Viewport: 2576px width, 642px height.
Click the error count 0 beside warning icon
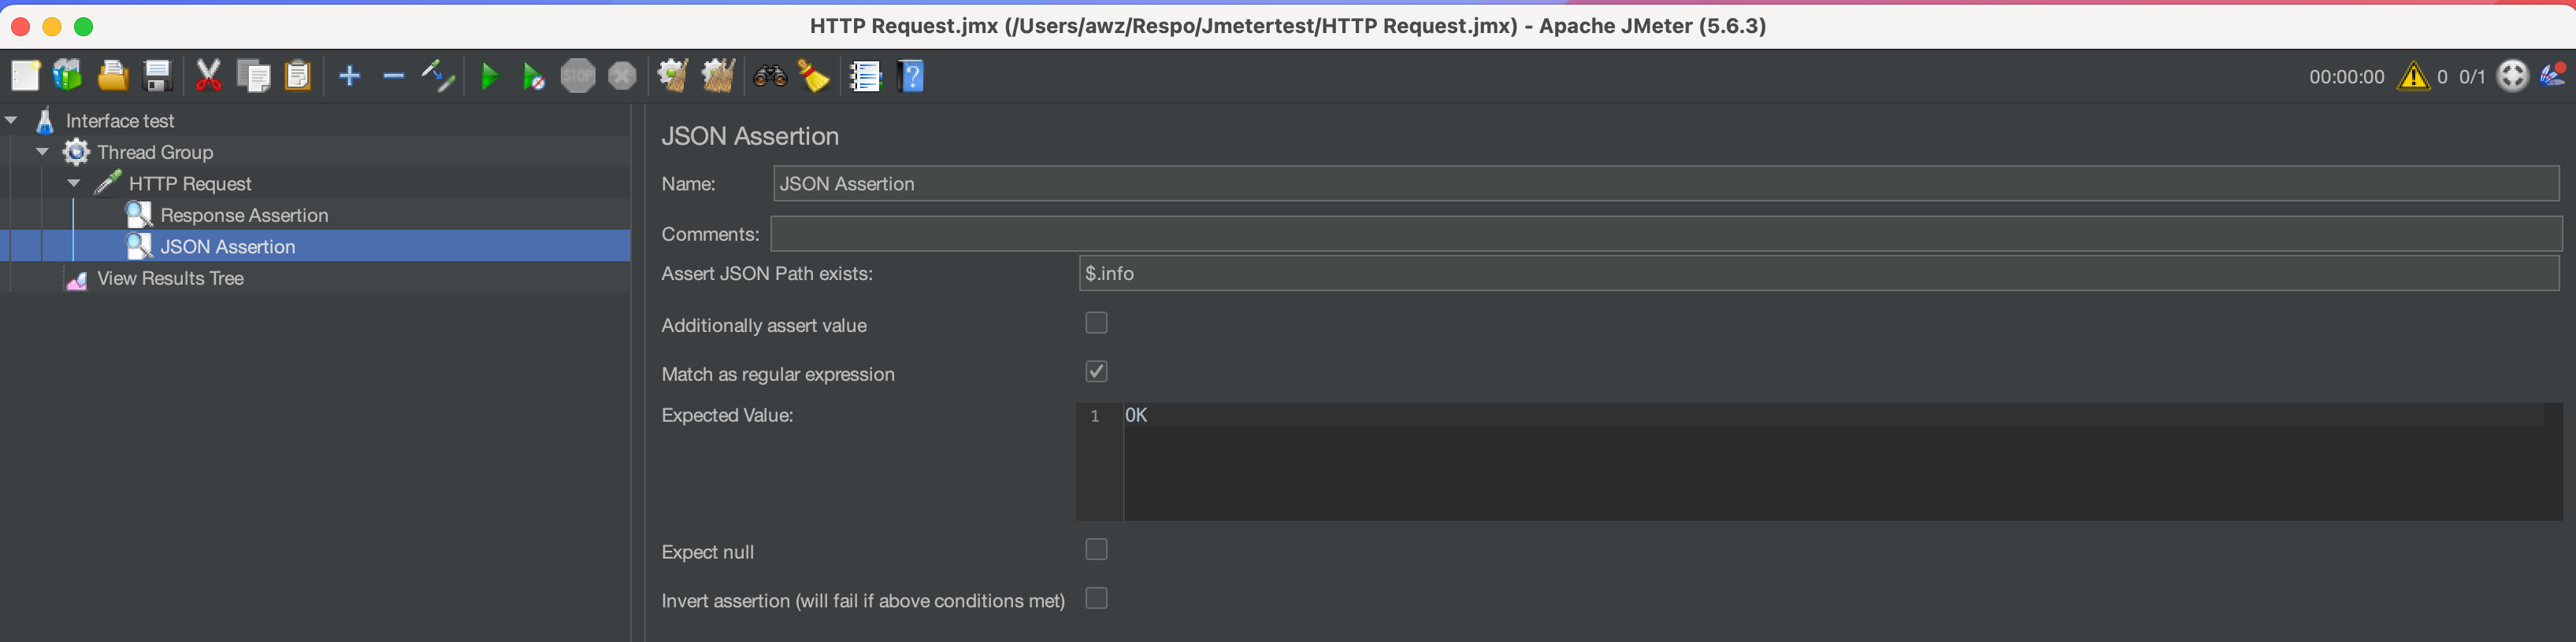[2442, 77]
